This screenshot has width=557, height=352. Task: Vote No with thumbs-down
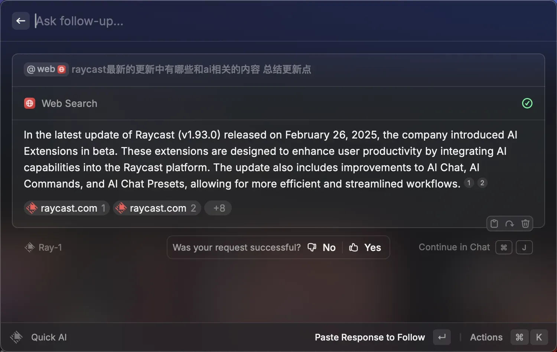322,247
